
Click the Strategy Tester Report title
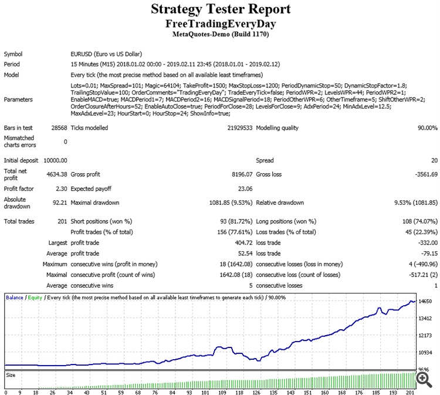(x=221, y=9)
